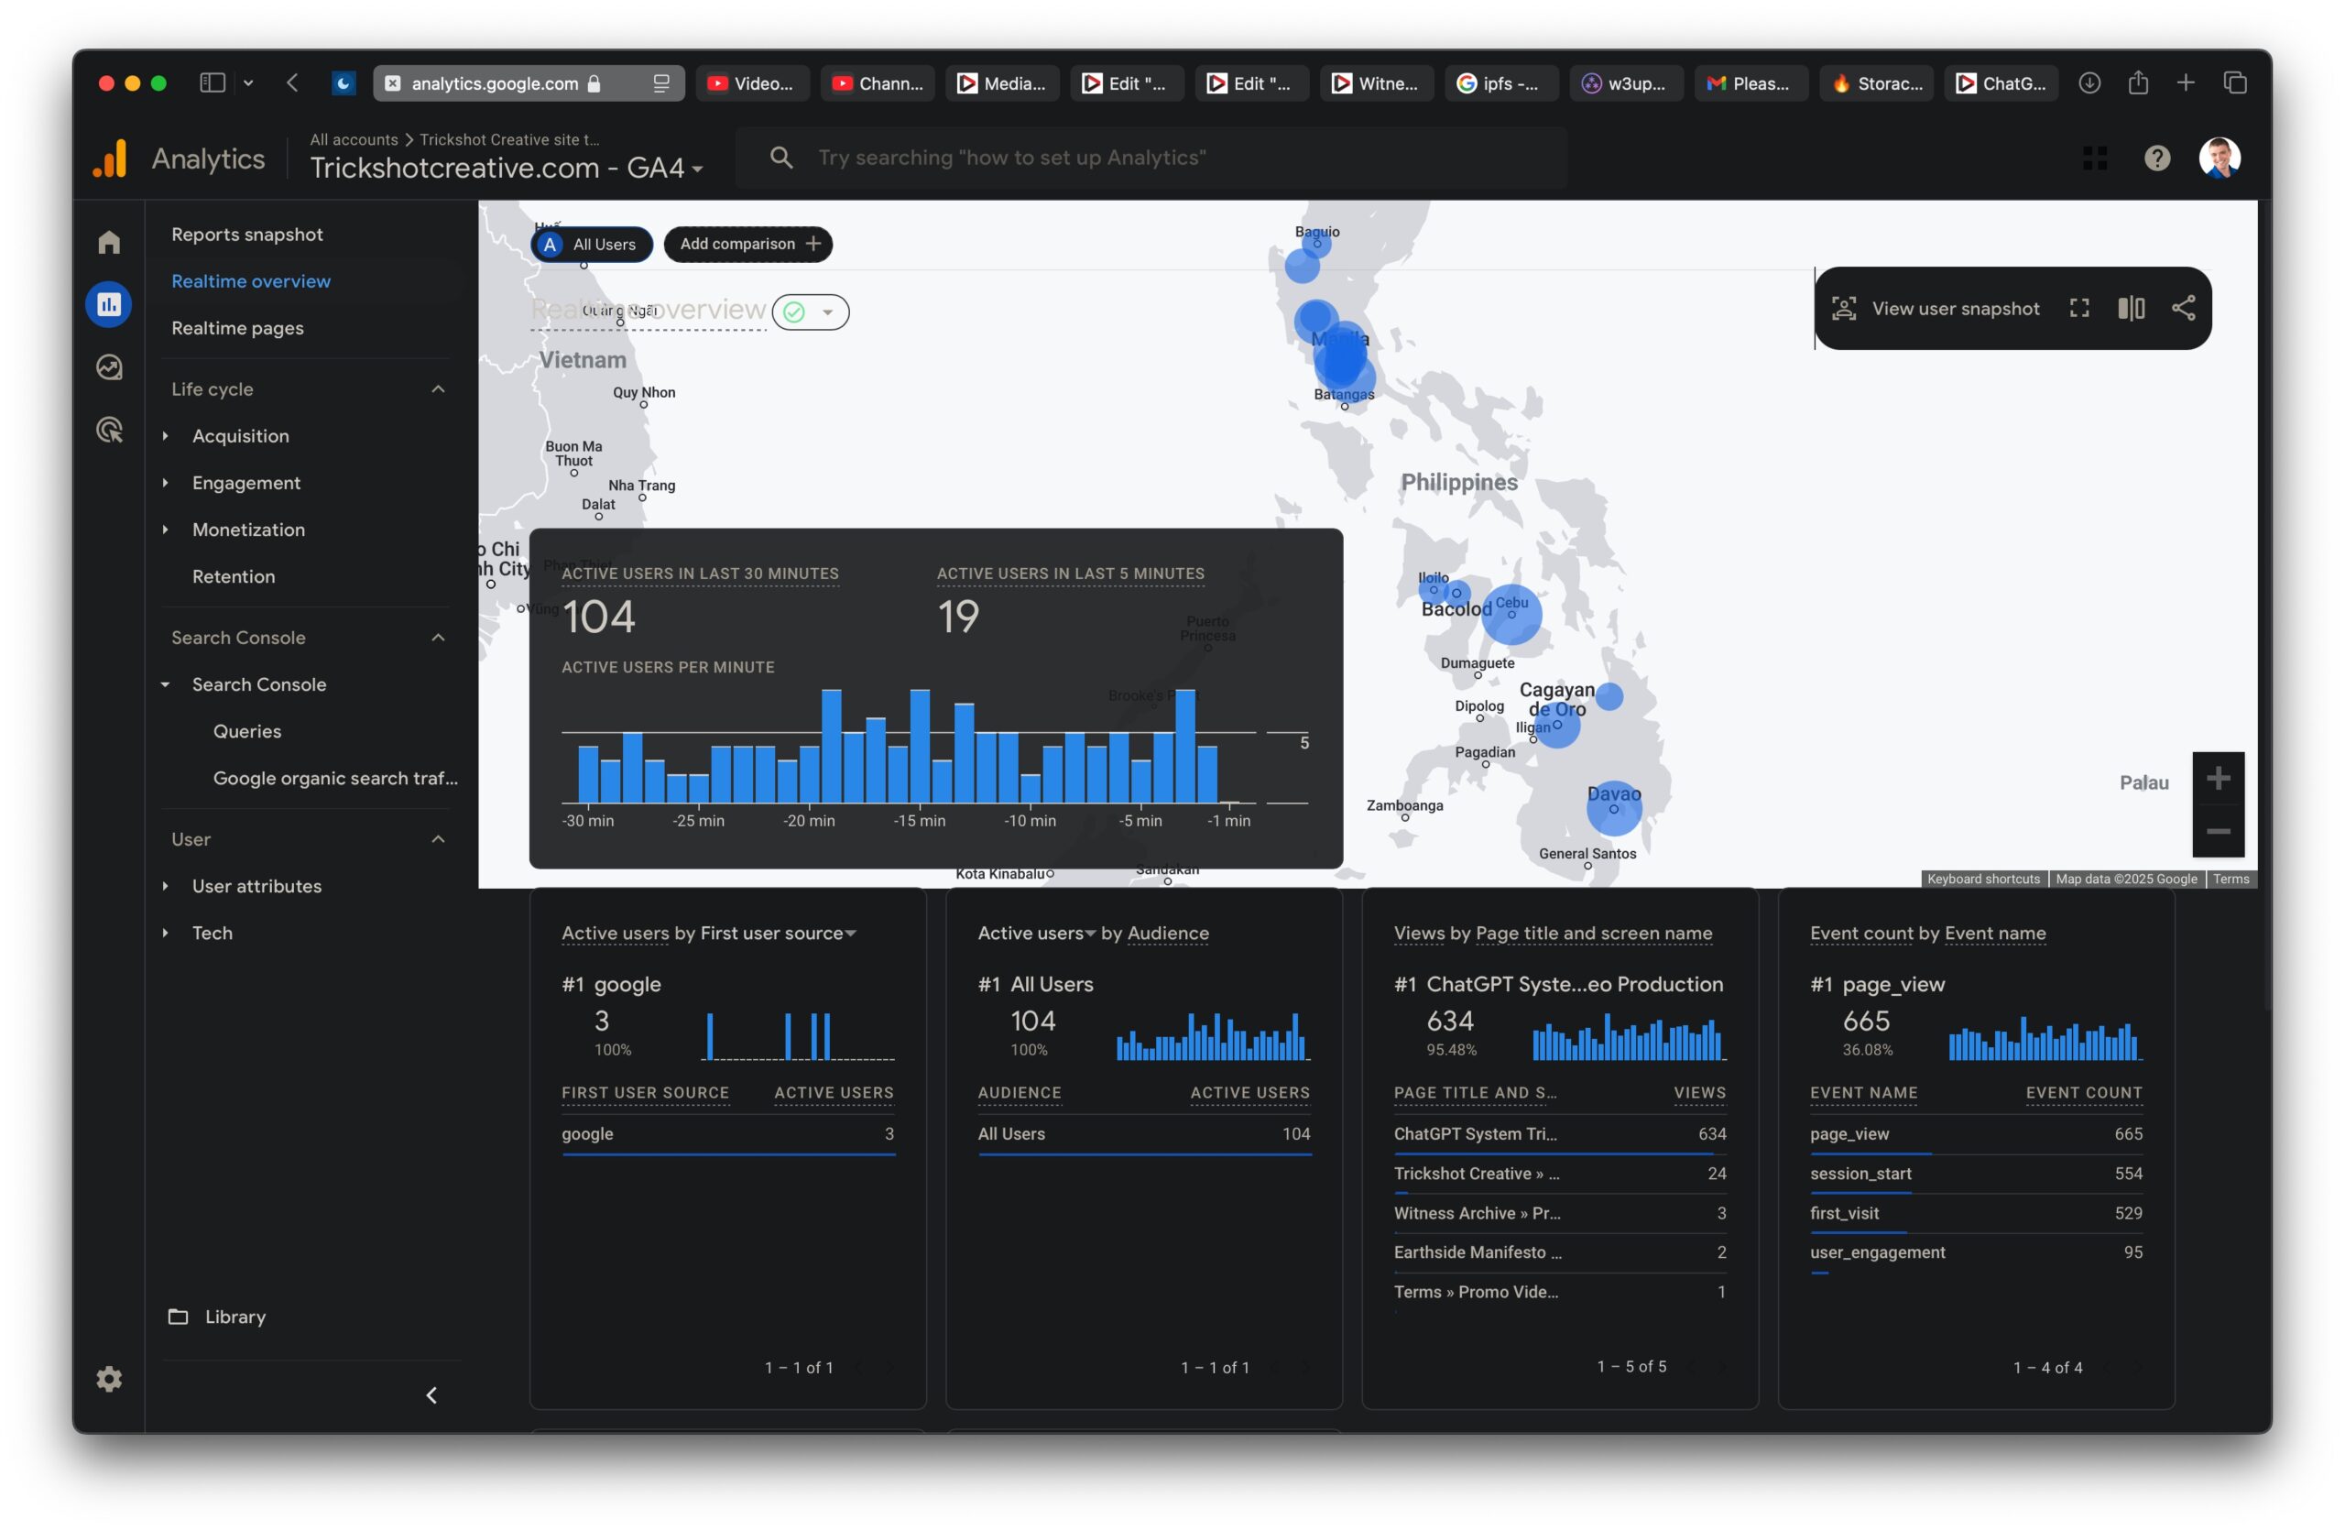The height and width of the screenshot is (1530, 2345).
Task: Expand the User attributes item
Action: point(165,886)
